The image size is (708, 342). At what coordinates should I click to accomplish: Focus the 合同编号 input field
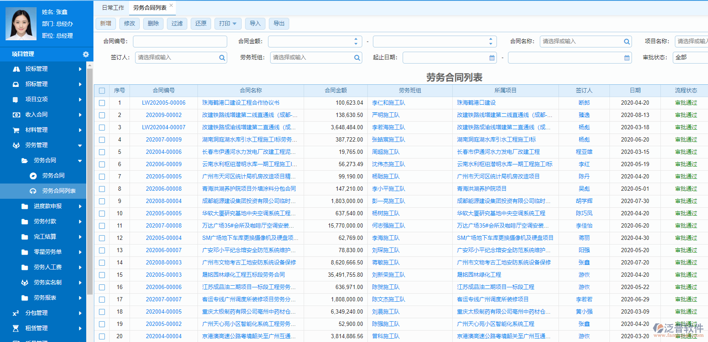coord(180,42)
